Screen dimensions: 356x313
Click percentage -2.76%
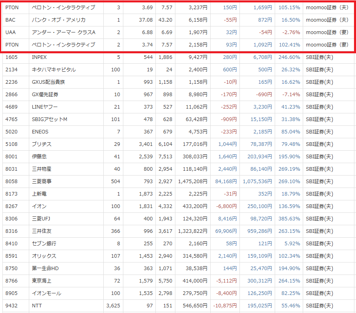291,32
